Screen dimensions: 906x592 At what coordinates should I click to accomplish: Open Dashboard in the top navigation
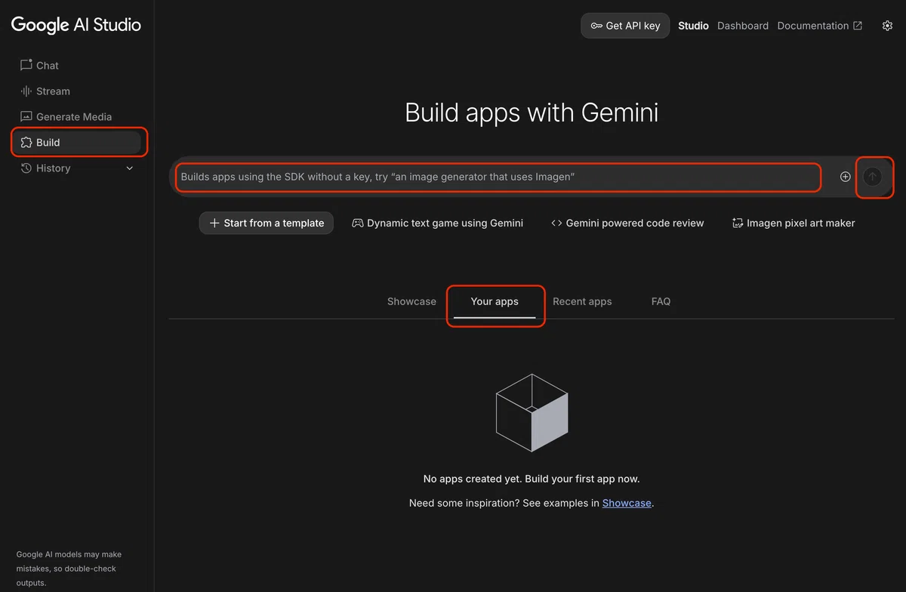[743, 26]
